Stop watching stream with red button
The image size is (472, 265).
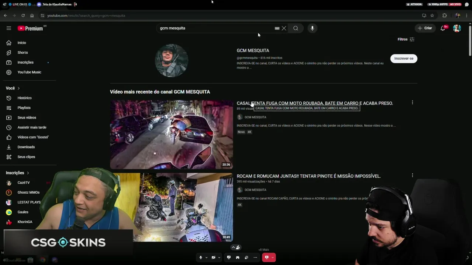[x=267, y=257]
